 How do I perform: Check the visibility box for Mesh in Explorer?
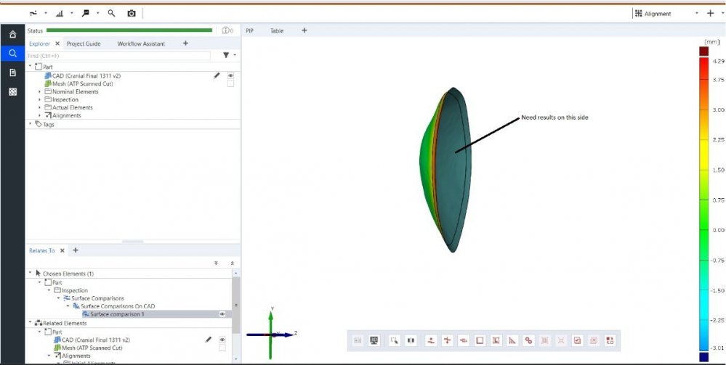pos(230,83)
